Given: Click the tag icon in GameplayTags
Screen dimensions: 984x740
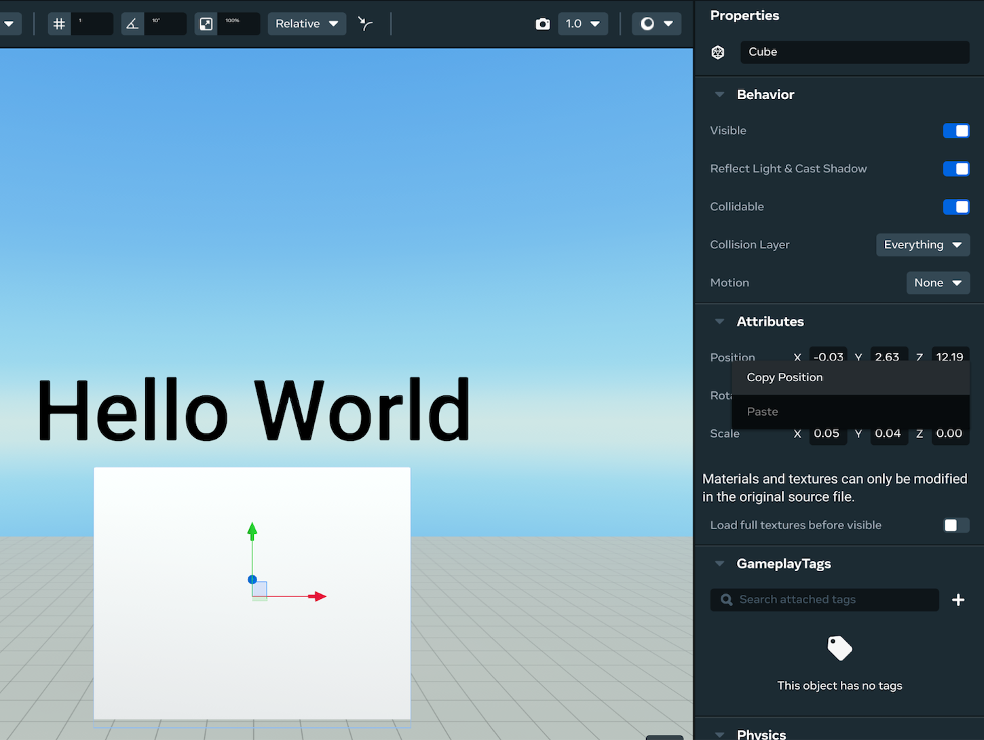Looking at the screenshot, I should click(839, 648).
